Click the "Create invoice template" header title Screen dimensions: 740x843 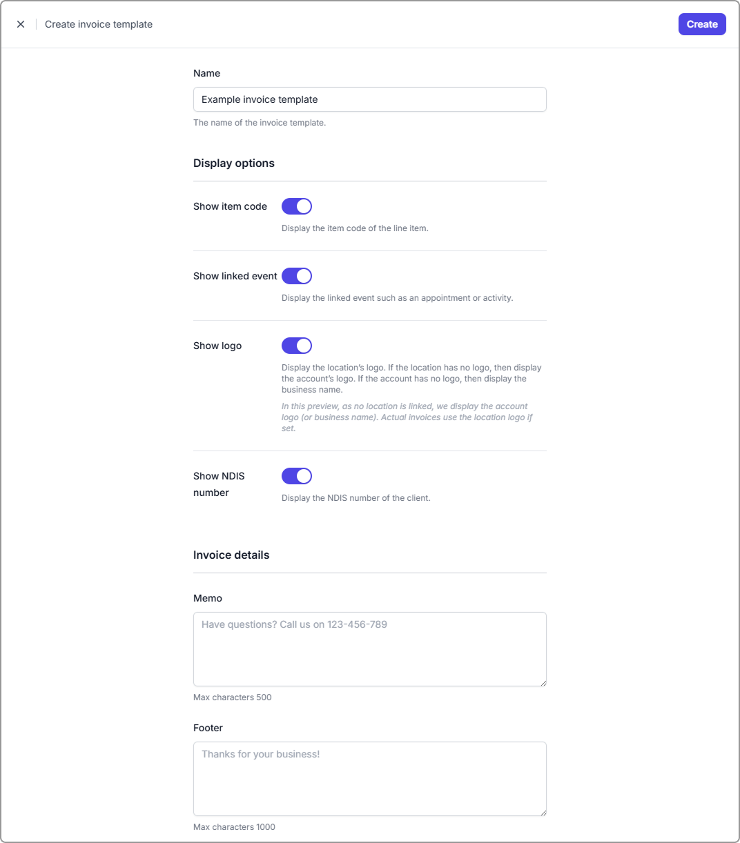pyautogui.click(x=99, y=24)
